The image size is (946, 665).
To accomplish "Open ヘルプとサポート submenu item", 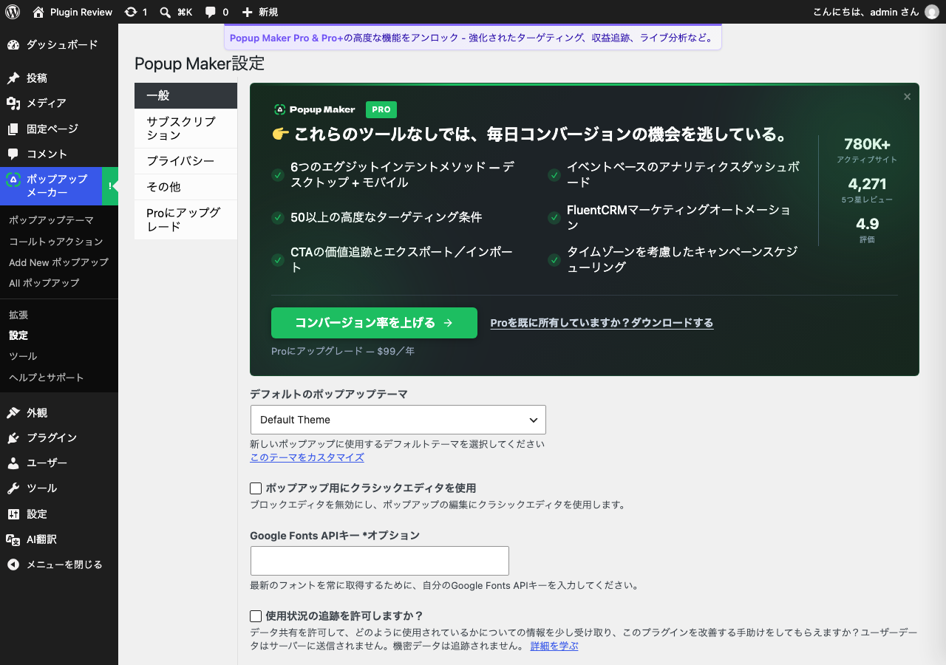I will pyautogui.click(x=47, y=378).
